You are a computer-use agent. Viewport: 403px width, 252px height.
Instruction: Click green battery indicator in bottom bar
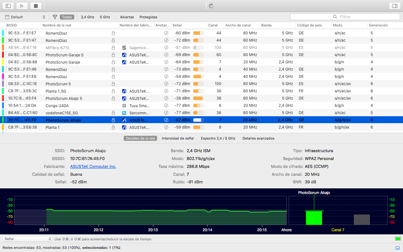click(x=398, y=239)
